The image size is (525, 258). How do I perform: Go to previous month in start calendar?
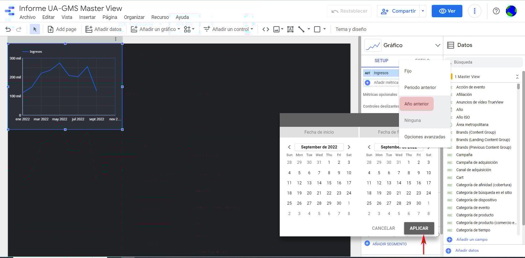click(x=289, y=147)
